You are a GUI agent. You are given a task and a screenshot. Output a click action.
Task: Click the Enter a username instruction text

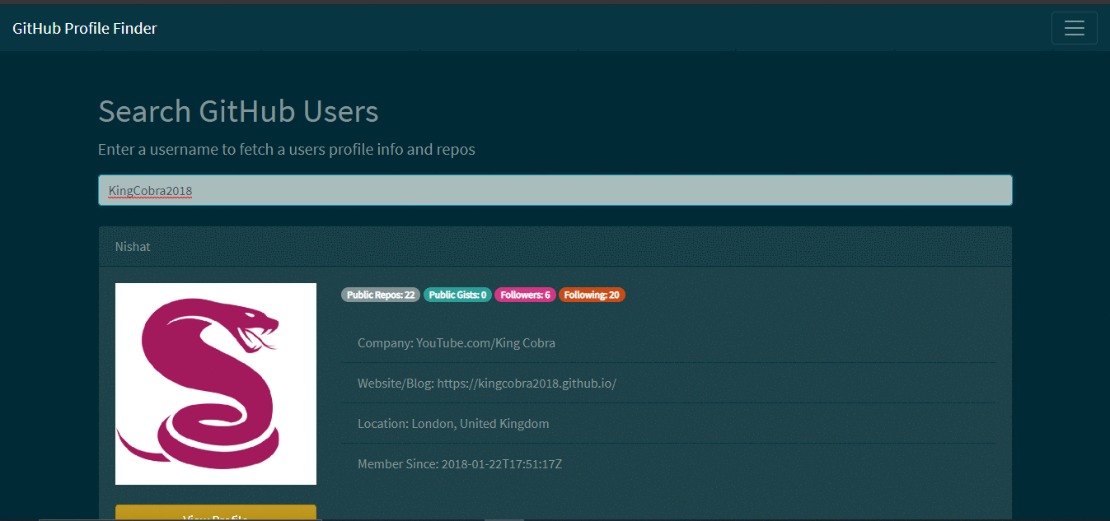coord(287,150)
